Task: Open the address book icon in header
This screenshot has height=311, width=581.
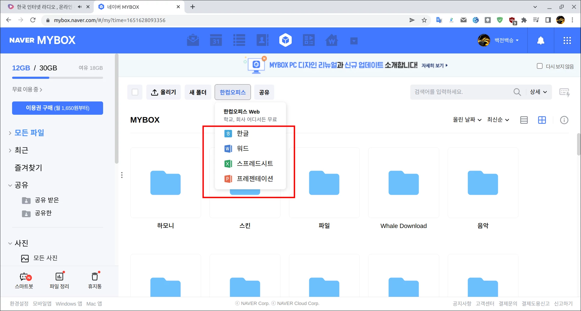Action: [x=262, y=40]
